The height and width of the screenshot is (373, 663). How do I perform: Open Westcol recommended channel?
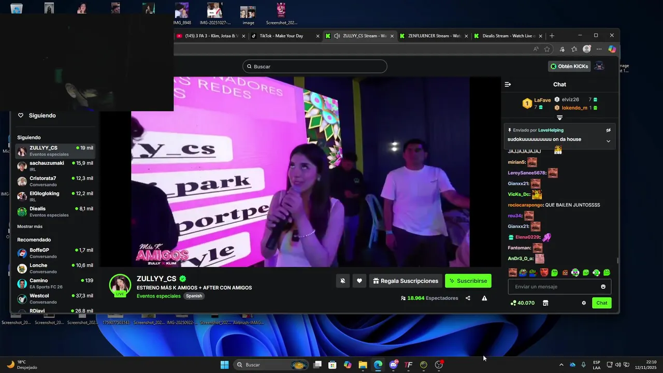(55, 298)
